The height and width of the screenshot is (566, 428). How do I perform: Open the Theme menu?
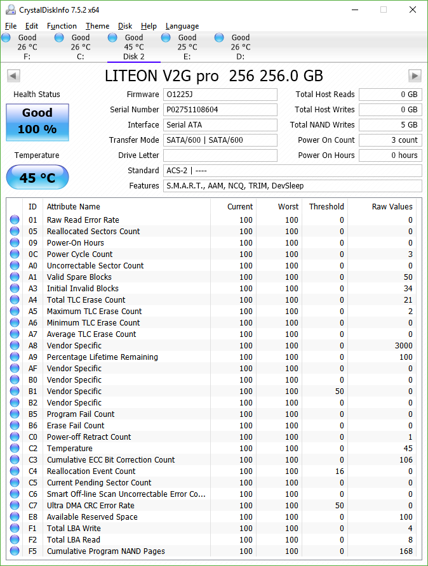(x=98, y=26)
